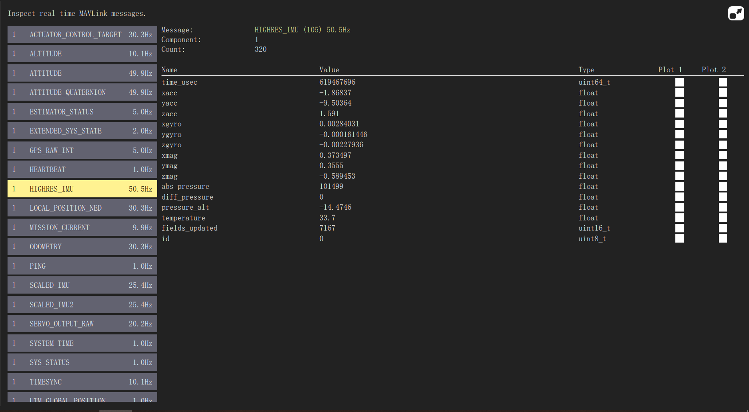
Task: Enable yacc on Plot 2
Action: [x=723, y=102]
